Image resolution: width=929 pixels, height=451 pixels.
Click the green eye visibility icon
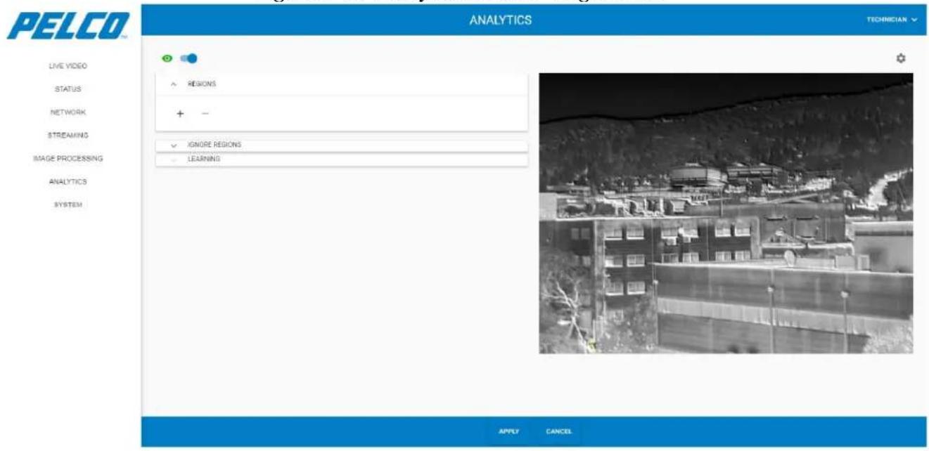(167, 58)
